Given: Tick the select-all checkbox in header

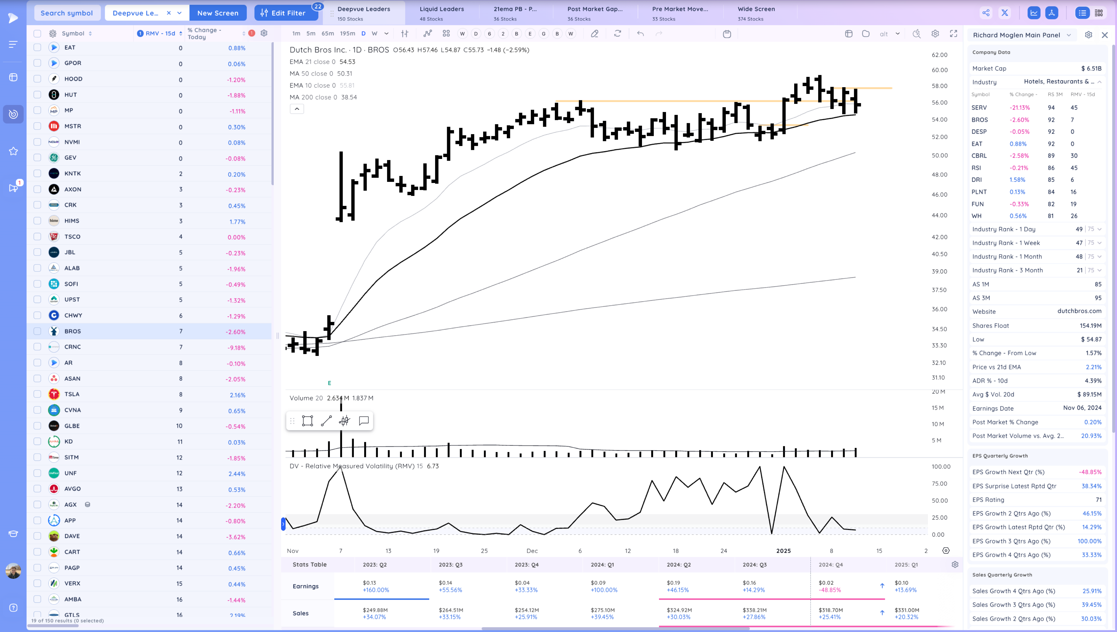Looking at the screenshot, I should 37,34.
